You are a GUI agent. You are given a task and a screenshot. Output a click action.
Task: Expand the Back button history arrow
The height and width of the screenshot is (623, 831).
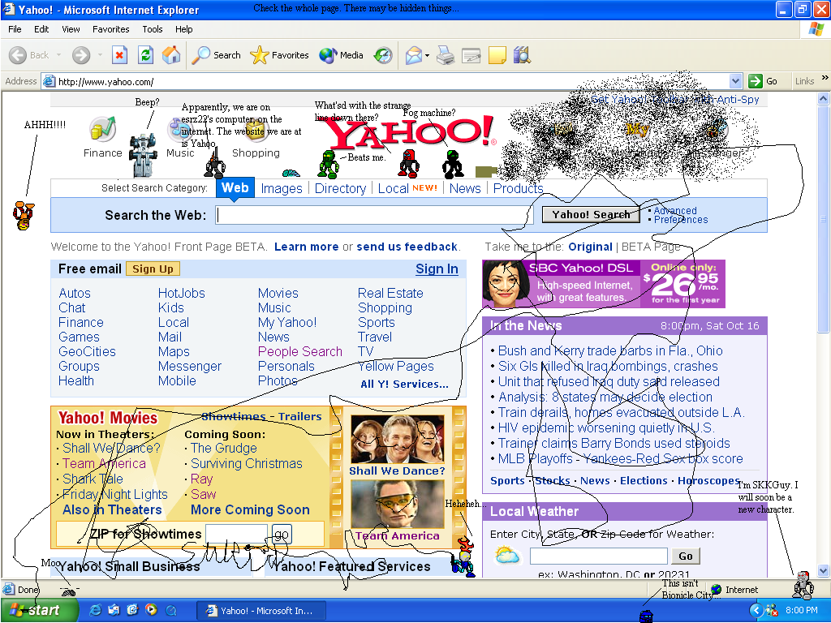coord(58,55)
